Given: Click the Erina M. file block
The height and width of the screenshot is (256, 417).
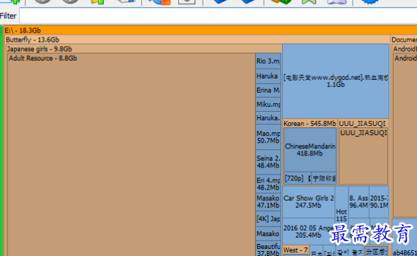Looking at the screenshot, I should point(268,91).
